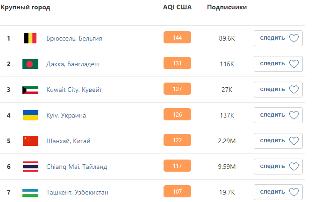Follow Chiang Mai with the следить button
This screenshot has height=202, width=314.
tap(278, 167)
